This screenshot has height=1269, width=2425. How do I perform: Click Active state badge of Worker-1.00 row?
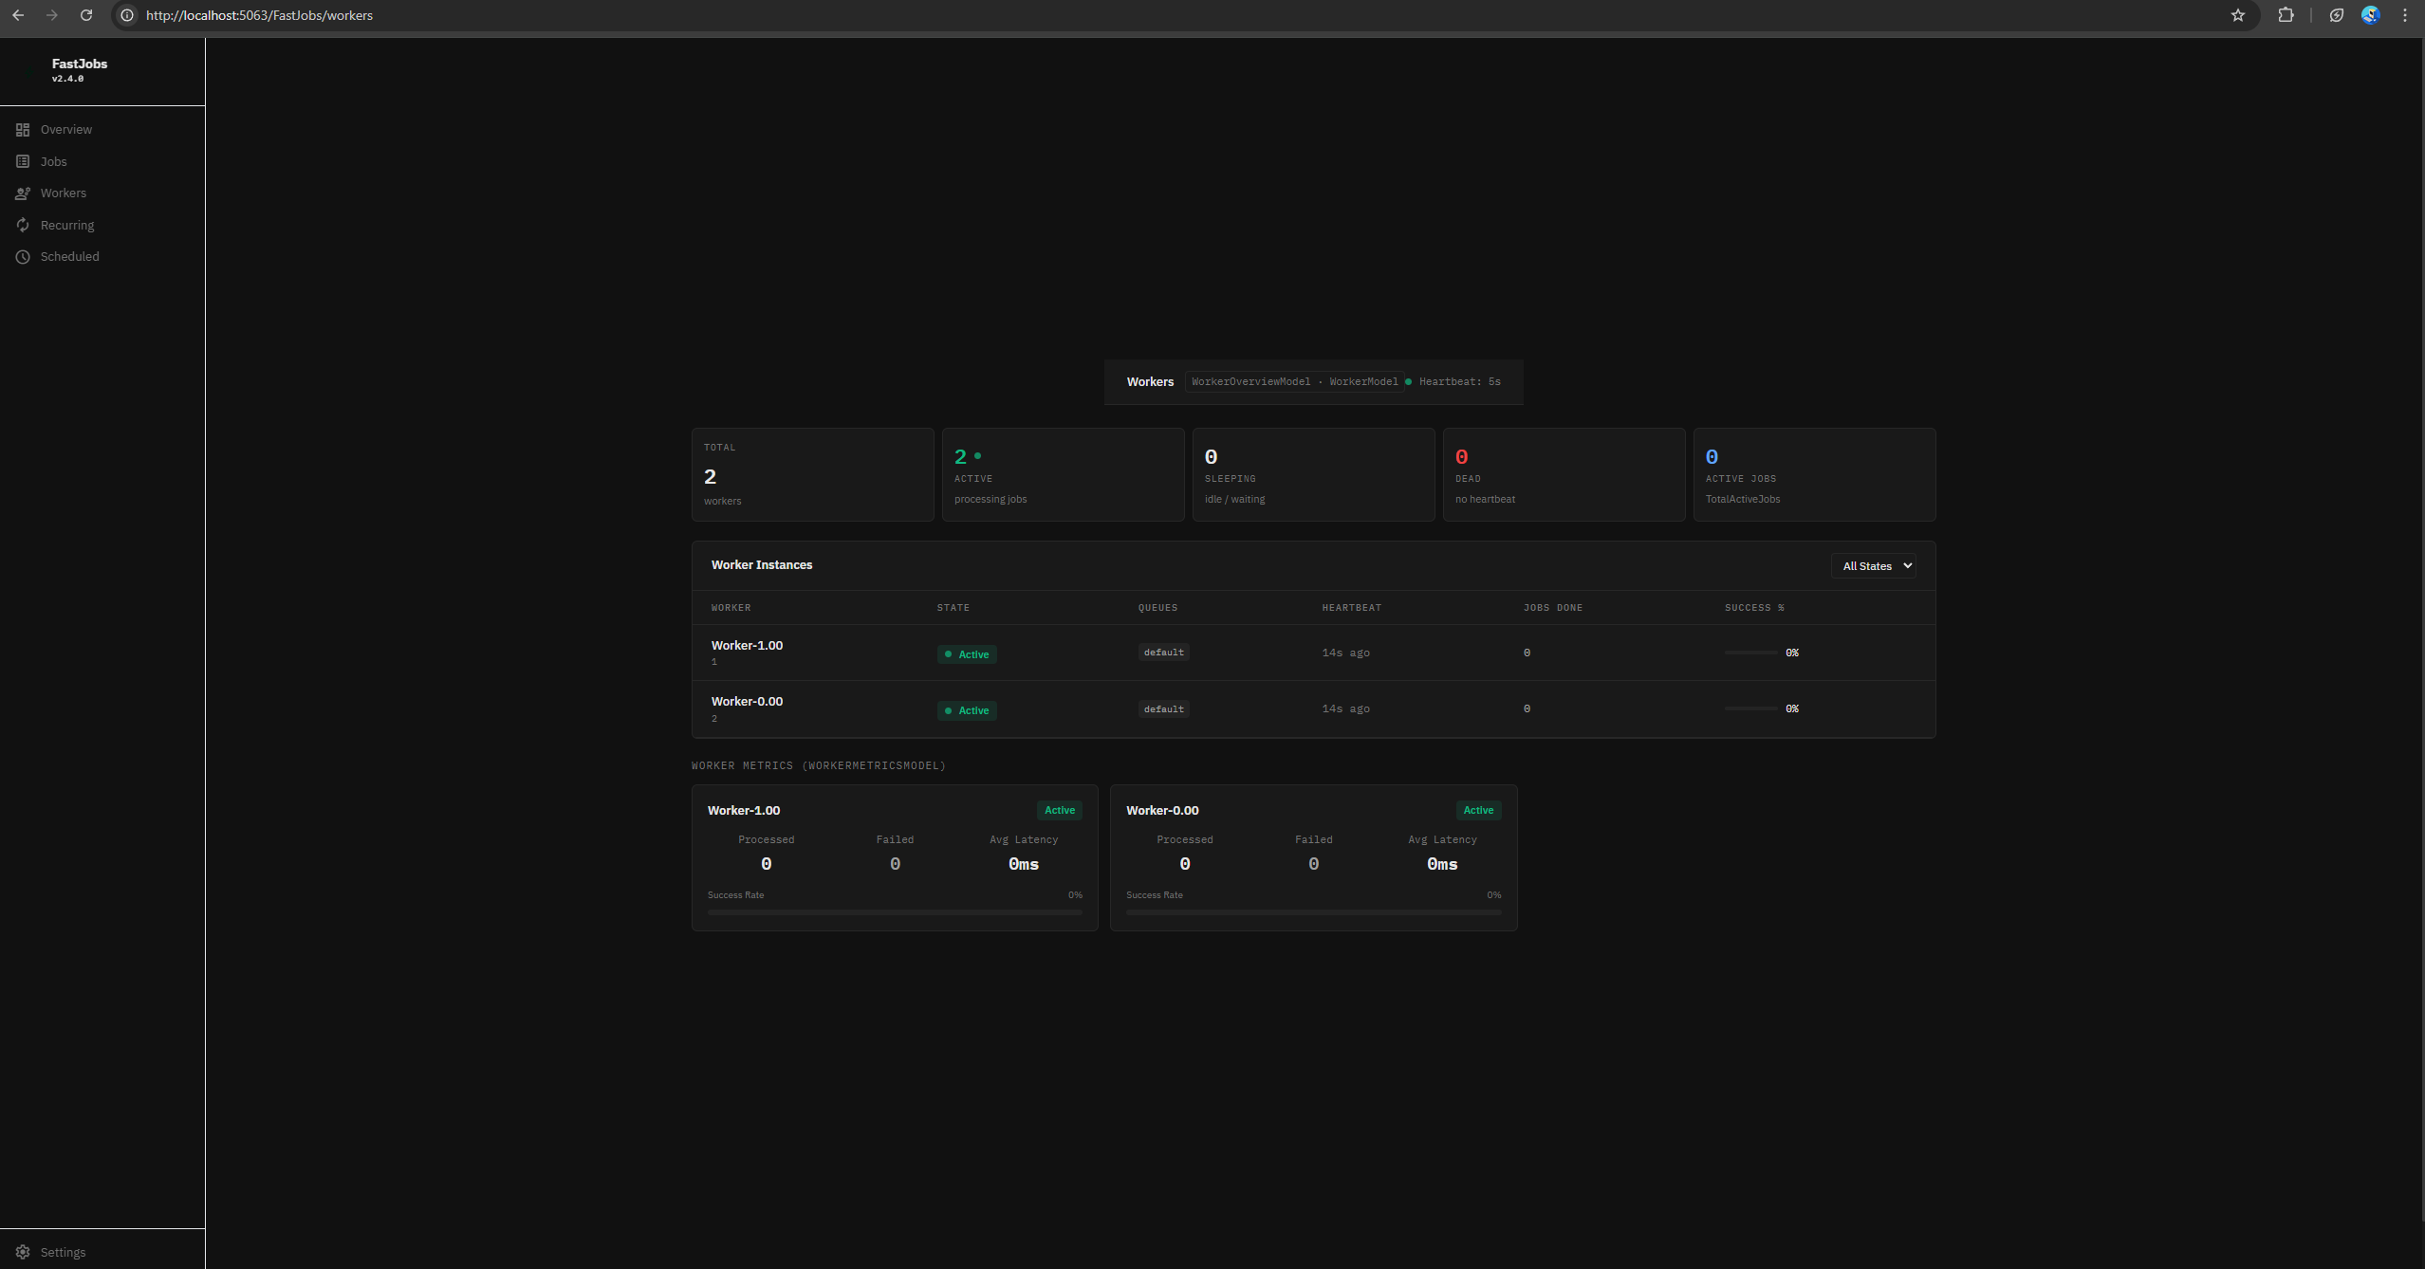[x=967, y=654]
